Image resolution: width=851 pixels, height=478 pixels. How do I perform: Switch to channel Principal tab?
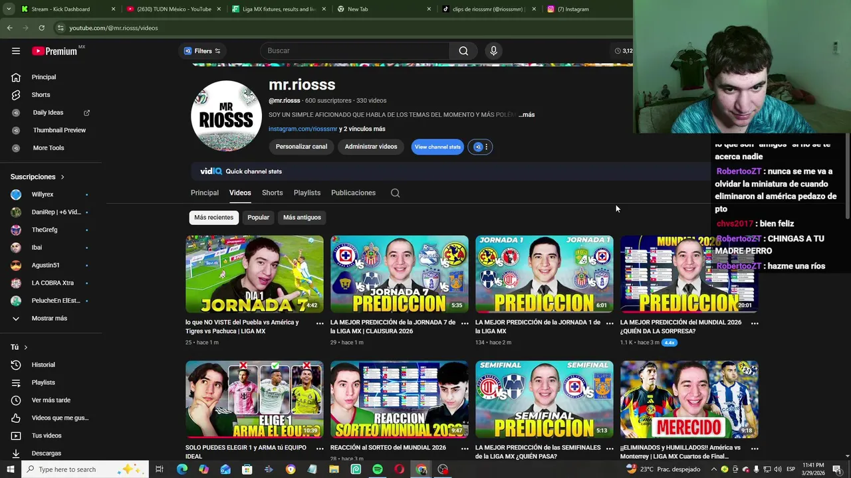(205, 193)
